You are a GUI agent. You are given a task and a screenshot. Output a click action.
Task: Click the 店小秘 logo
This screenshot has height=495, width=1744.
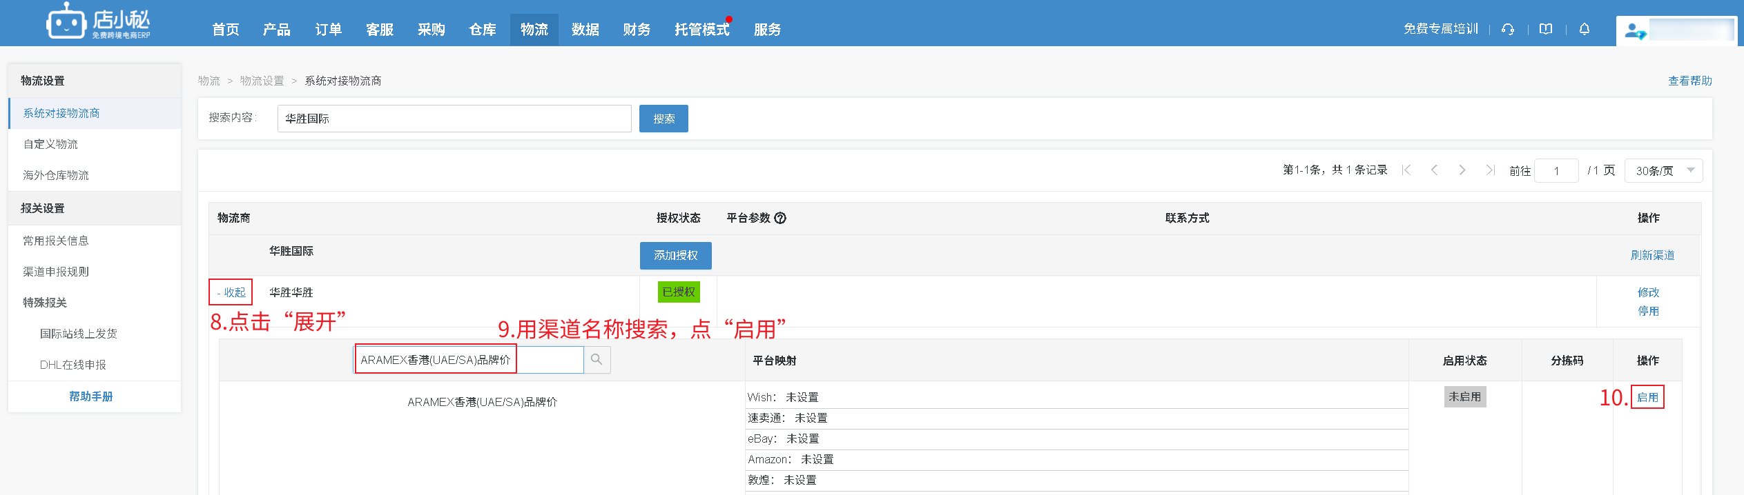tap(98, 23)
